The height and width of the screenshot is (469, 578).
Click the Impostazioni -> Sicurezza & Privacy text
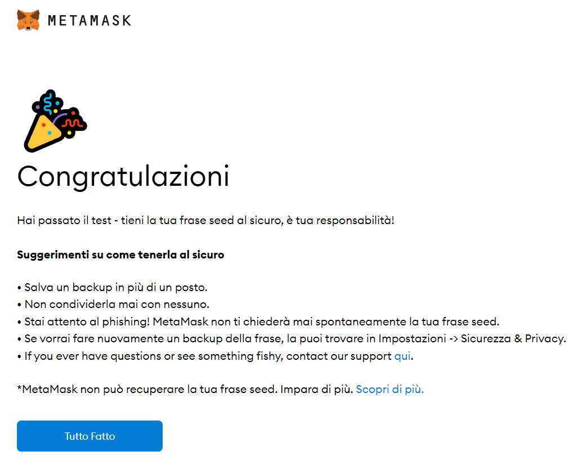coord(472,339)
